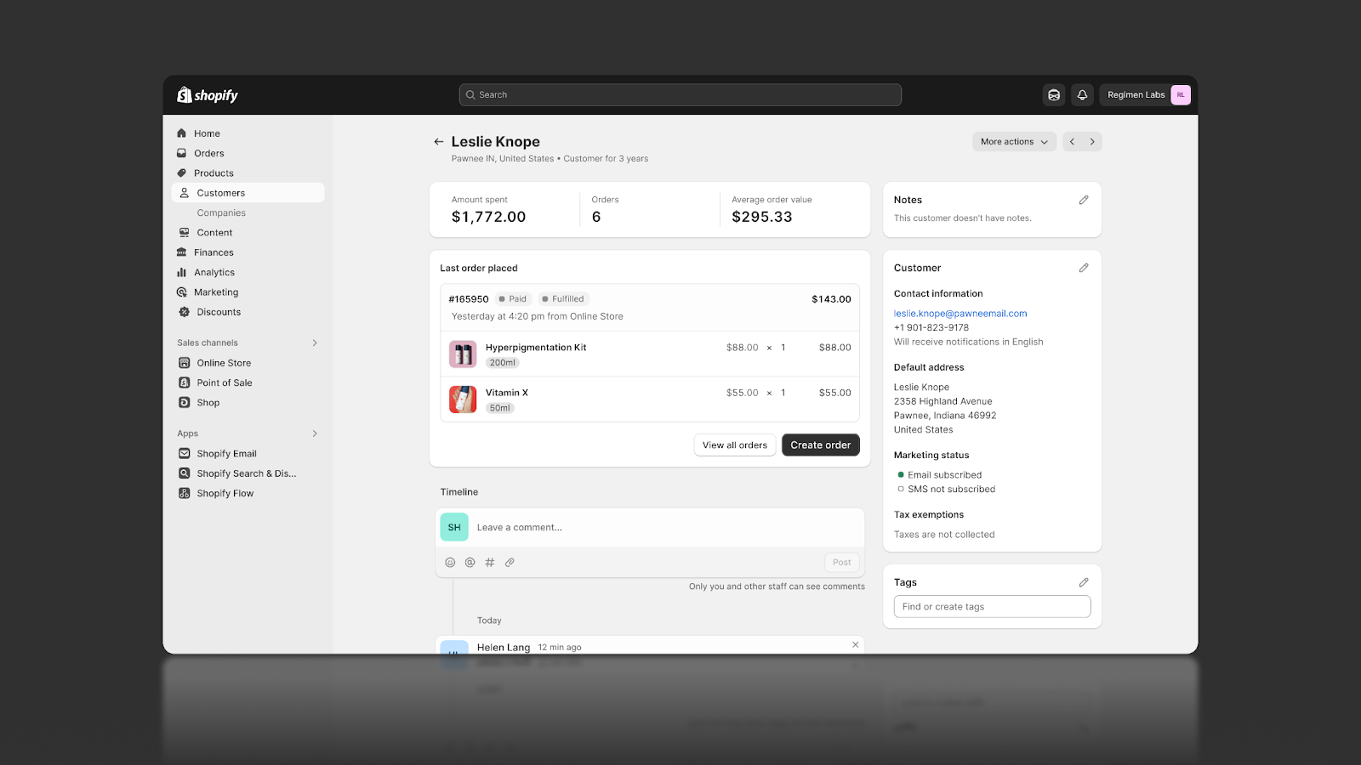Viewport: 1361px width, 765px height.
Task: Click the Post comment button
Action: pos(842,563)
